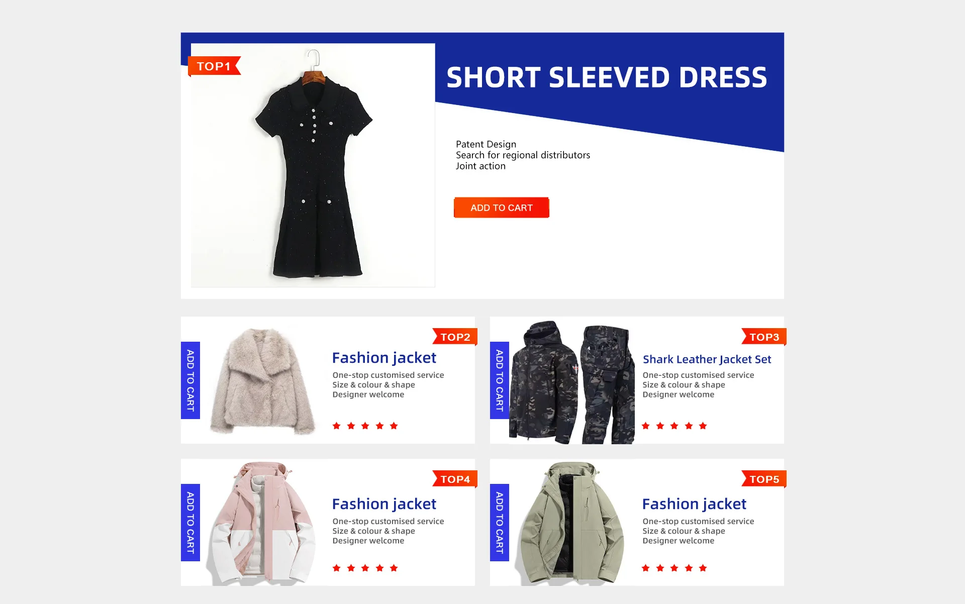Add the TOP5 green jacket to cart

click(500, 523)
